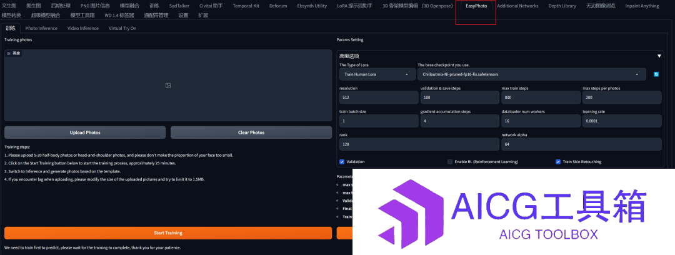Click max steps per photos field

[622, 97]
